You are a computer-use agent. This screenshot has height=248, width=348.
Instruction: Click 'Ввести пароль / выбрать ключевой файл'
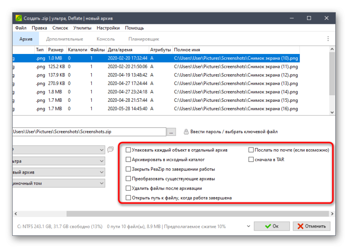click(234, 132)
